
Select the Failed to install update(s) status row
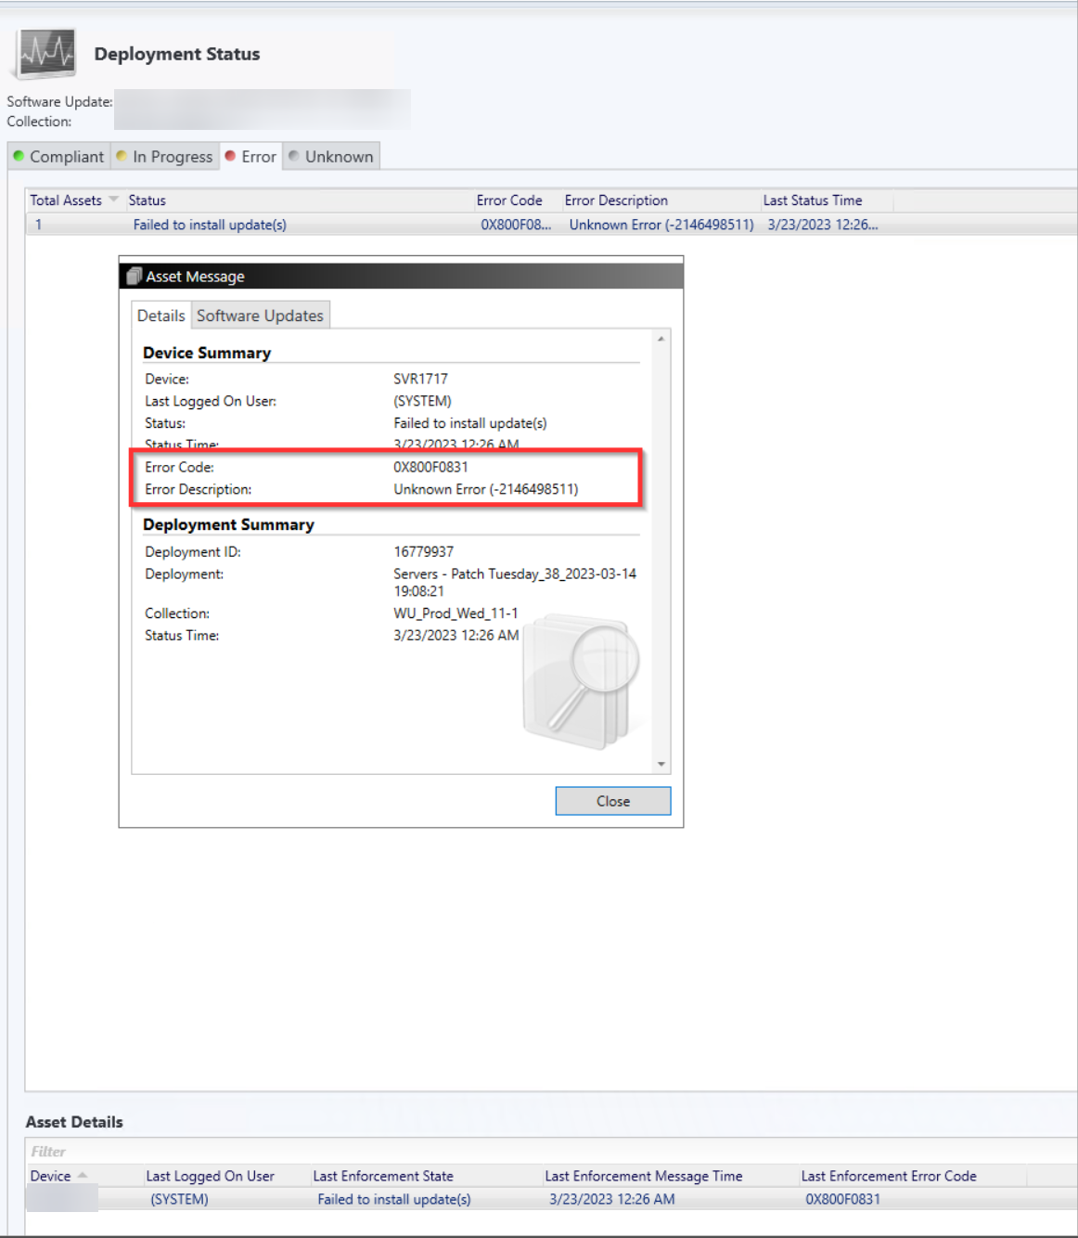(210, 225)
